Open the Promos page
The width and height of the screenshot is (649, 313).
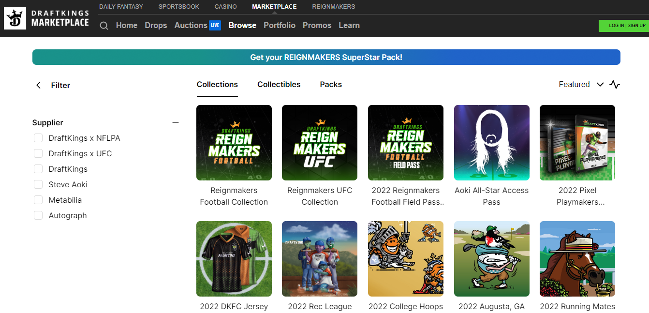point(317,26)
